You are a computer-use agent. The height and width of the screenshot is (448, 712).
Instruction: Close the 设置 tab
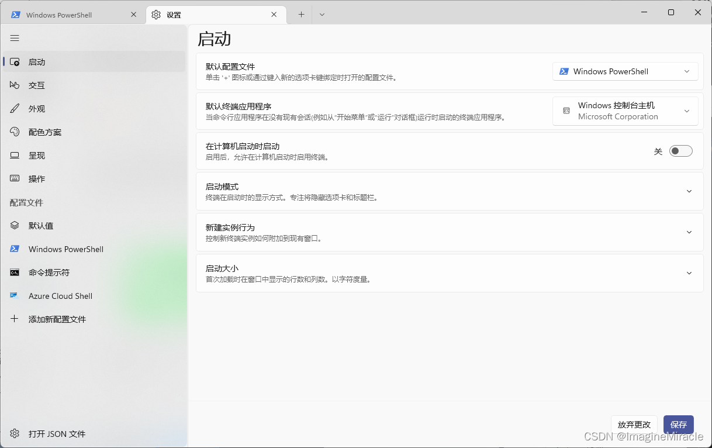274,15
